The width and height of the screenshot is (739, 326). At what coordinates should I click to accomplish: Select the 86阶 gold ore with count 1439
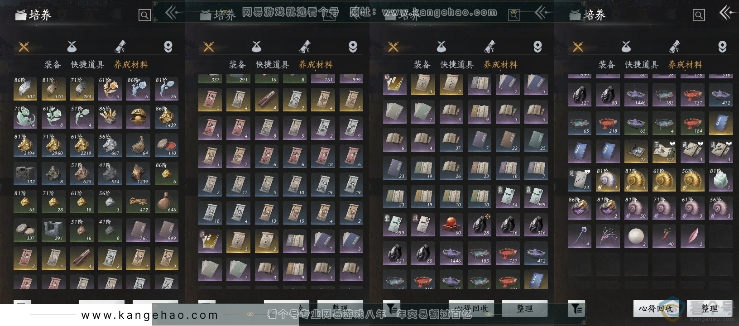point(166,117)
